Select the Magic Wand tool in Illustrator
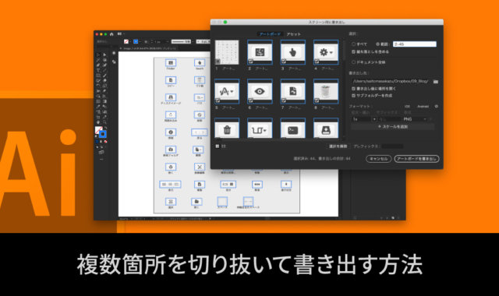The image size is (499, 296). tap(98, 60)
